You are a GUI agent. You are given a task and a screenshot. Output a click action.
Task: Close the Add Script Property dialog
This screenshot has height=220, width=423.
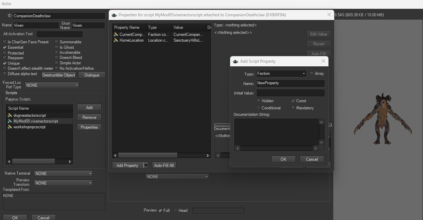tap(323, 61)
